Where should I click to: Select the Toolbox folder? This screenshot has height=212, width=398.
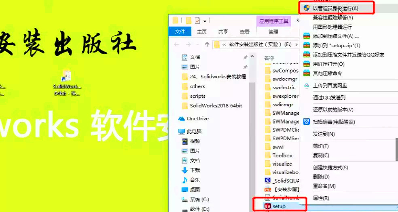click(282, 155)
